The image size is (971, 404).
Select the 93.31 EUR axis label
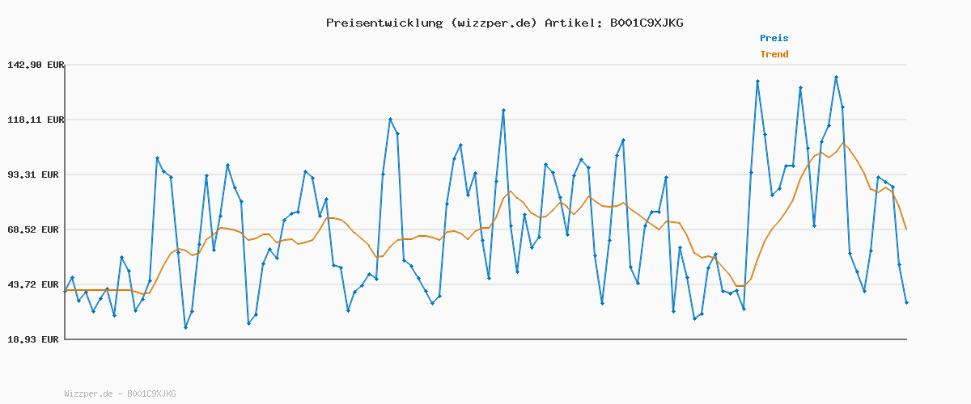36,175
